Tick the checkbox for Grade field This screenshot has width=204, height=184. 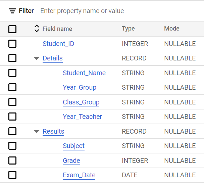[12, 160]
